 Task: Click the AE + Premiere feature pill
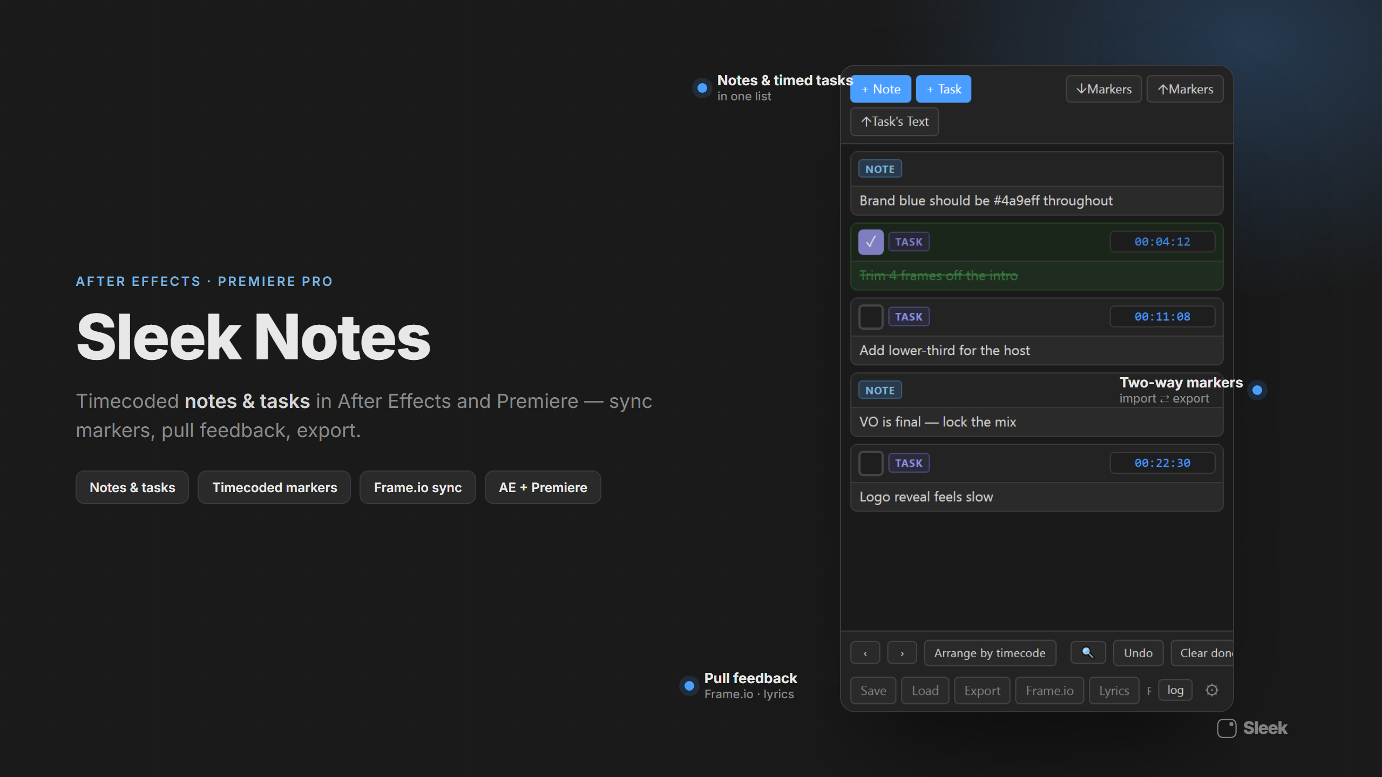click(543, 487)
